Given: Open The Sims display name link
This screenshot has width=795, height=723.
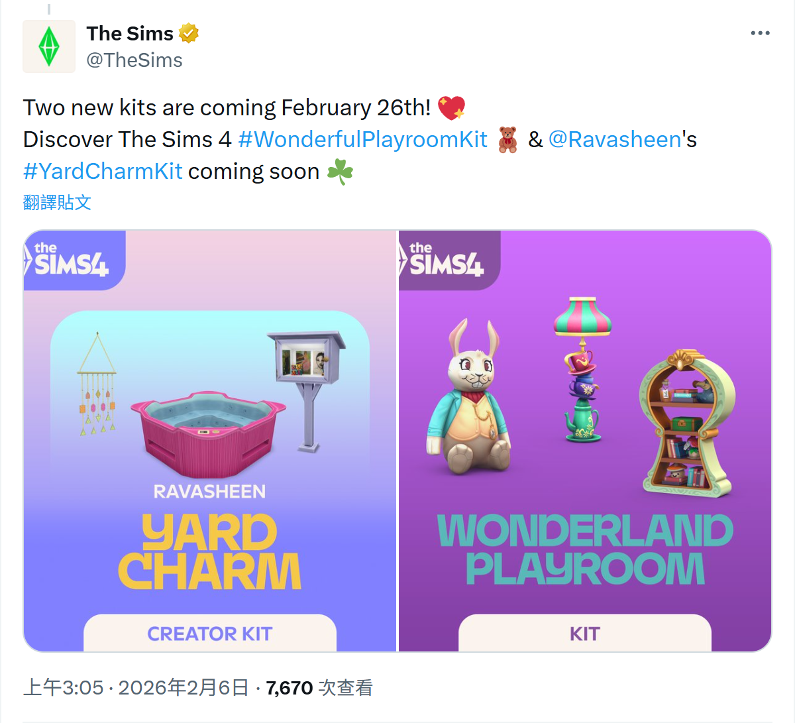Looking at the screenshot, I should click(x=130, y=33).
